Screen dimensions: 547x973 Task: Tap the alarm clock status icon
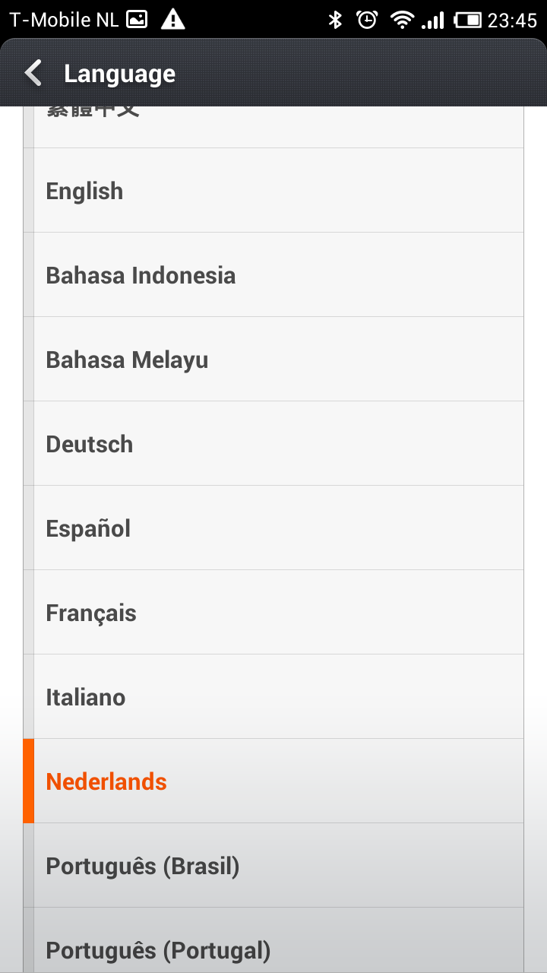(x=367, y=20)
